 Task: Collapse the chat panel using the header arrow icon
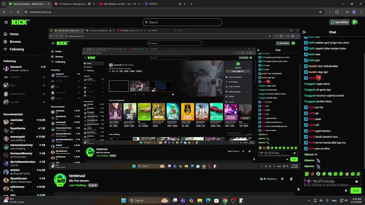coord(304,32)
